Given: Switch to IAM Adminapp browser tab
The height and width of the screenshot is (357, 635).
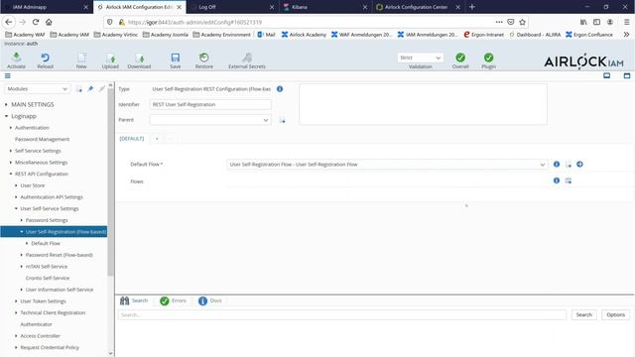Looking at the screenshot, I should coord(46,7).
